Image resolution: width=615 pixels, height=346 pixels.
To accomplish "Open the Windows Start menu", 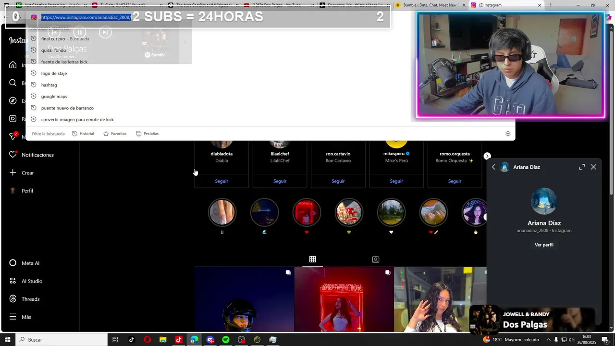I will point(8,340).
